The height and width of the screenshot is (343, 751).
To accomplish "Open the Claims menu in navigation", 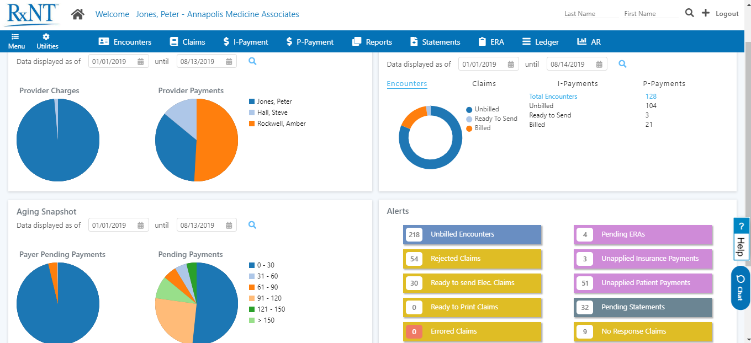I will tap(187, 42).
